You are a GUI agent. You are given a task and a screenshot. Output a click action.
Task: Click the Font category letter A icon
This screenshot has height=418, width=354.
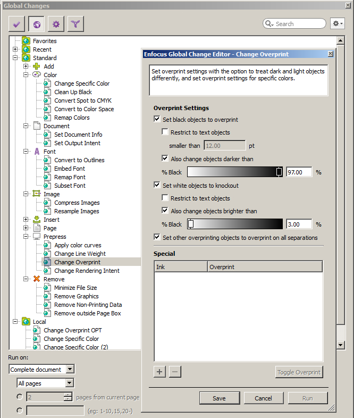click(x=37, y=152)
